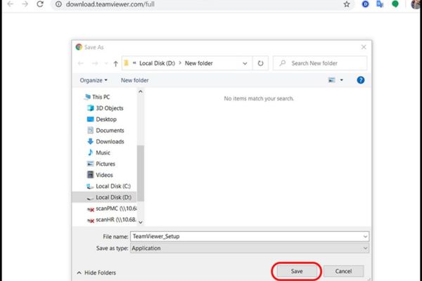This screenshot has width=422, height=281.
Task: Click the breadcrumb overflow chevrons
Action: pos(134,63)
